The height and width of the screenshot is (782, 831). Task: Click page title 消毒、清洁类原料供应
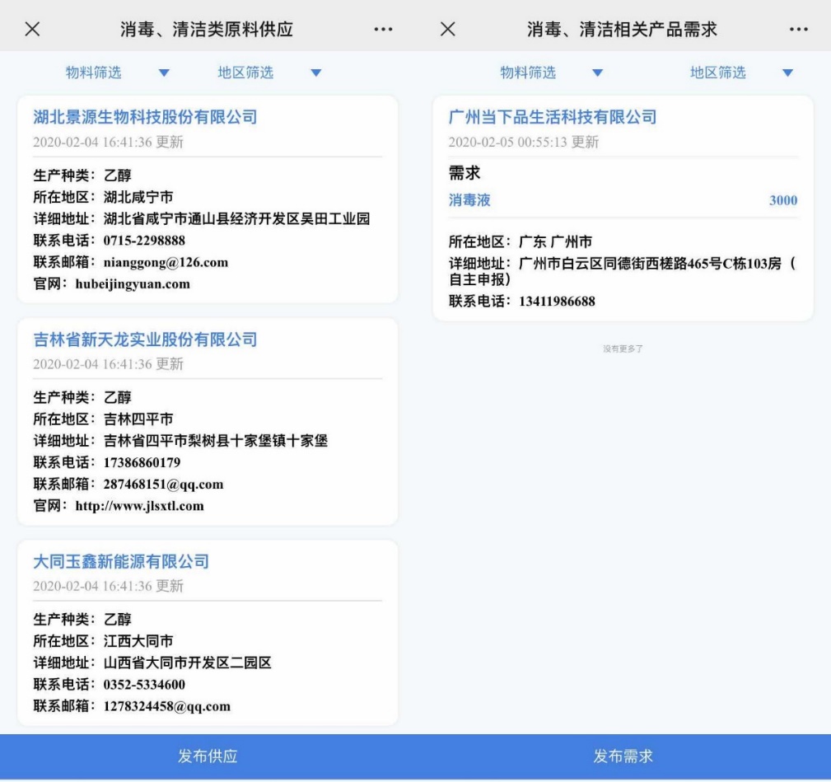tap(207, 29)
